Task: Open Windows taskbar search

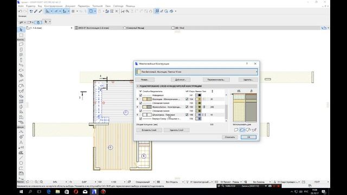Action: 30,192
